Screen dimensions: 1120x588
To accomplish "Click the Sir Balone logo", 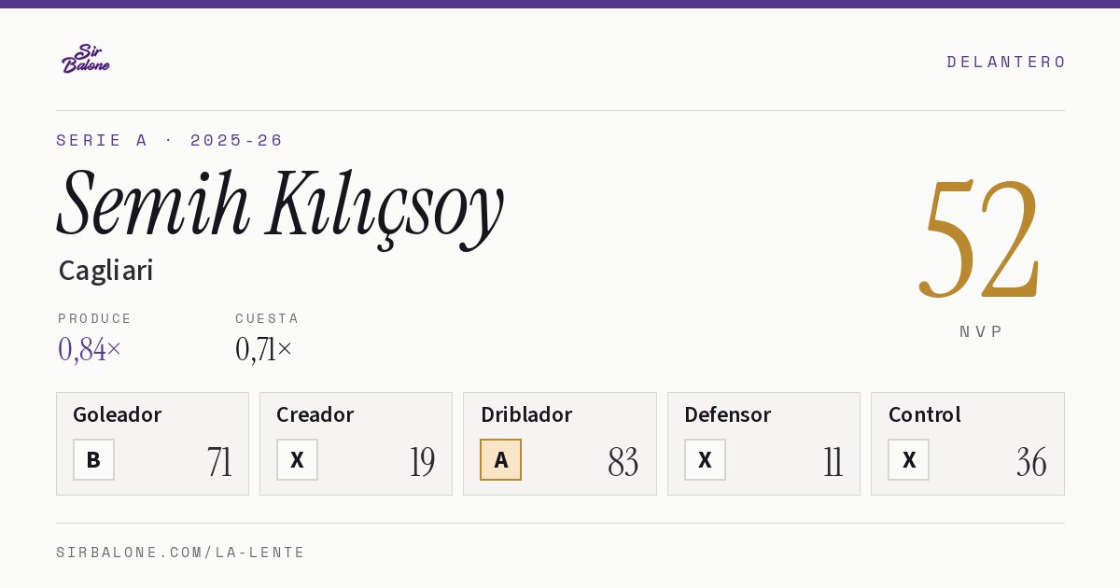I will click(x=86, y=59).
